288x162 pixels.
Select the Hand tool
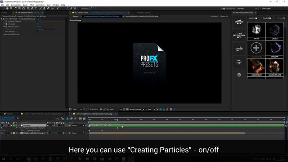pos(7,9)
